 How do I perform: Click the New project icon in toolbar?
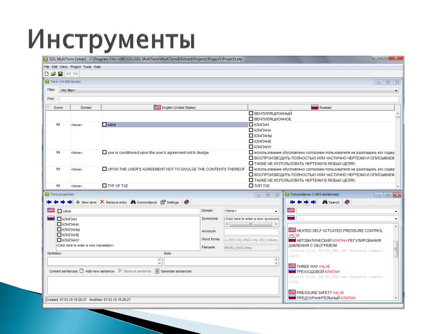coord(47,74)
